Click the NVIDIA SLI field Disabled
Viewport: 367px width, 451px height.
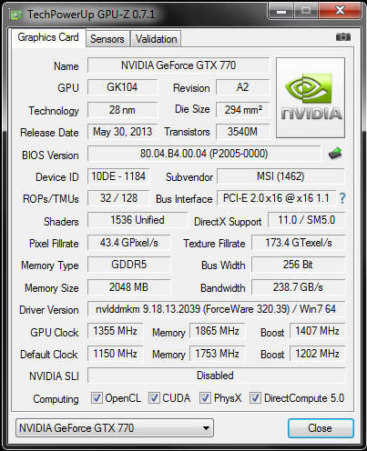click(x=217, y=376)
